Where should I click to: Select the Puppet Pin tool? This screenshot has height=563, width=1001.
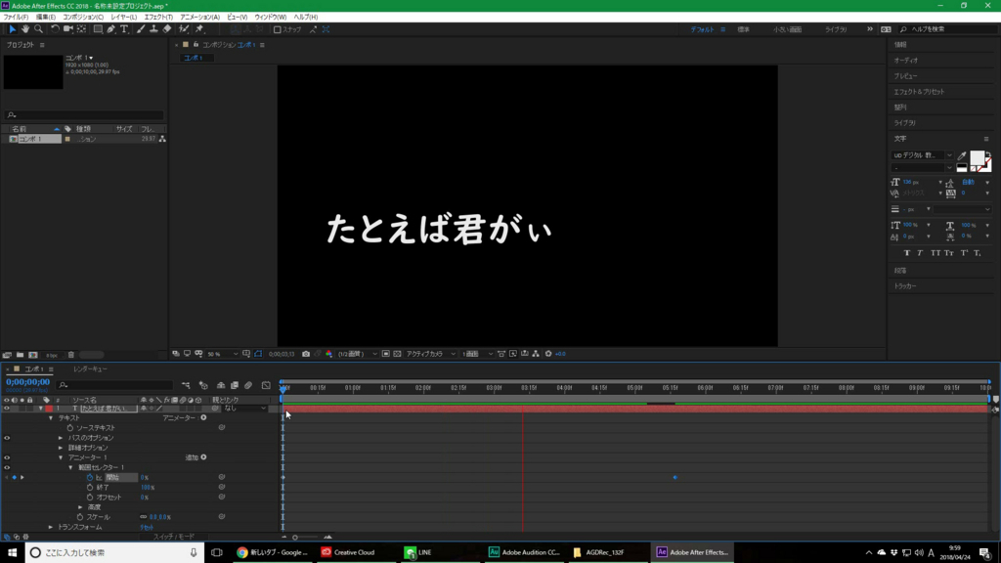pyautogui.click(x=199, y=29)
